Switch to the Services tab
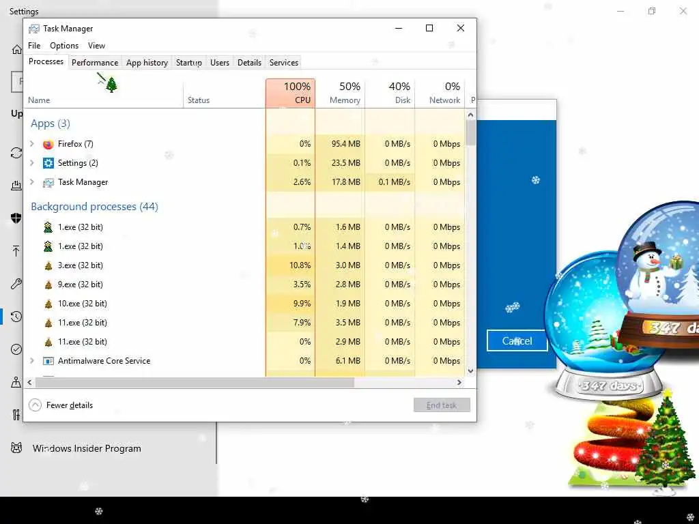Screen dimensions: 699x524 pyautogui.click(x=284, y=63)
